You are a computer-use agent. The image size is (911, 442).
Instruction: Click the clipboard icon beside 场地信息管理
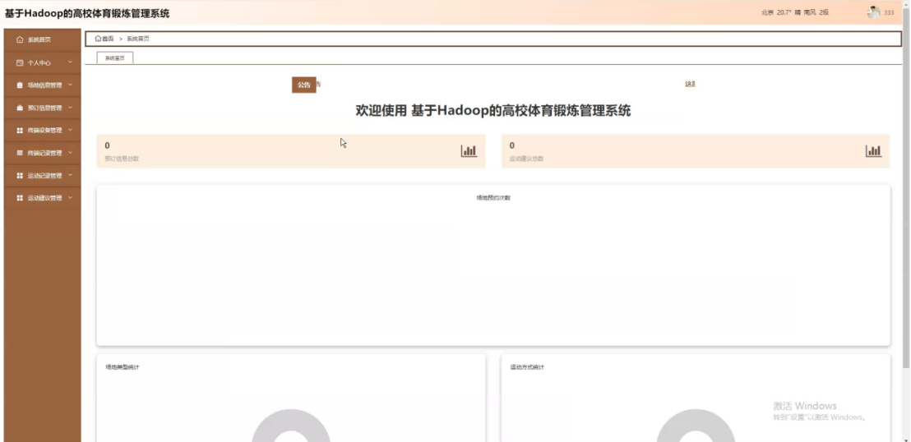tap(20, 85)
